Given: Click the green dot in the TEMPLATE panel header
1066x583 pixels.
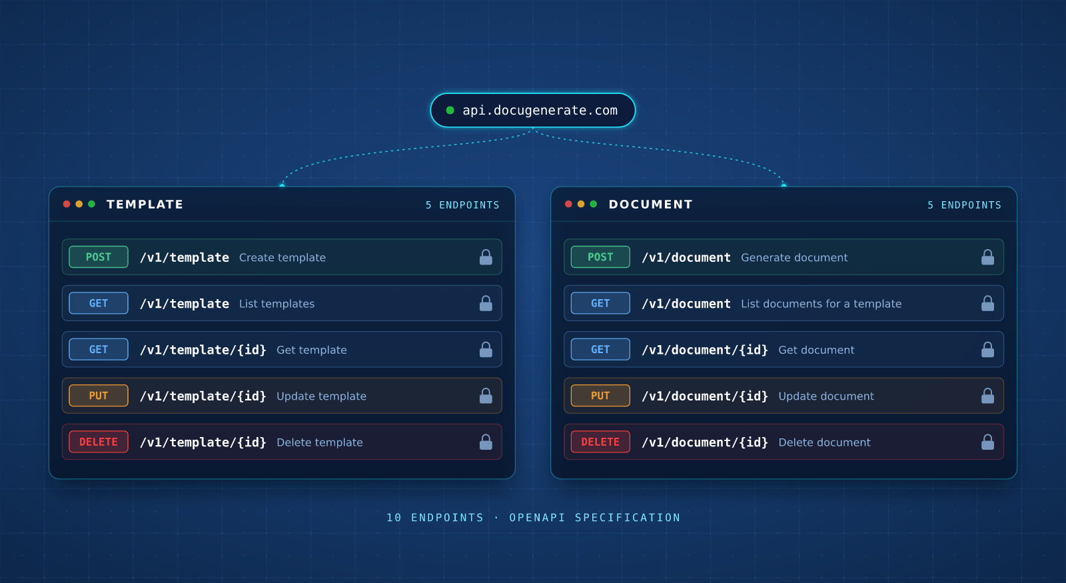Looking at the screenshot, I should 91,204.
